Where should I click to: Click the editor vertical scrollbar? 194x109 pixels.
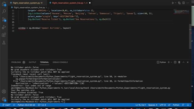point(190,37)
